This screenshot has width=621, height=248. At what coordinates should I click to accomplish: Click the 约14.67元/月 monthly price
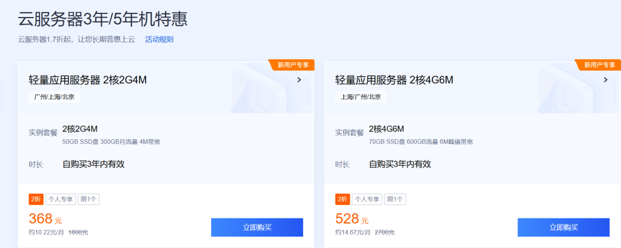(353, 233)
